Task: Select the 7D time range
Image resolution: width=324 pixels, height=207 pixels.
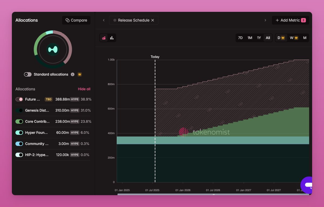Action: click(240, 38)
